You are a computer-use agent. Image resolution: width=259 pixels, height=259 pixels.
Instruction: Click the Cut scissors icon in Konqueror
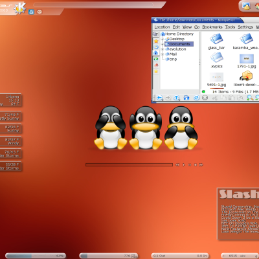(215, 98)
